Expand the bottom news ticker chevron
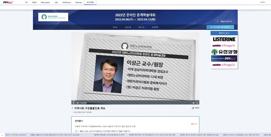The height and width of the screenshot is (137, 271). pyautogui.click(x=2, y=135)
